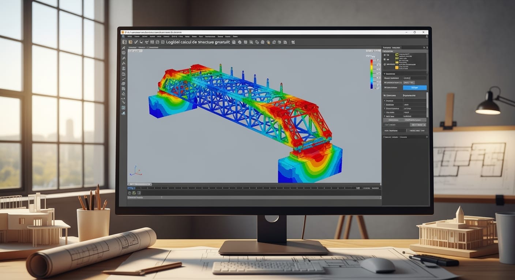Select the diagonal pencil tool in top toolbar

pos(136,42)
